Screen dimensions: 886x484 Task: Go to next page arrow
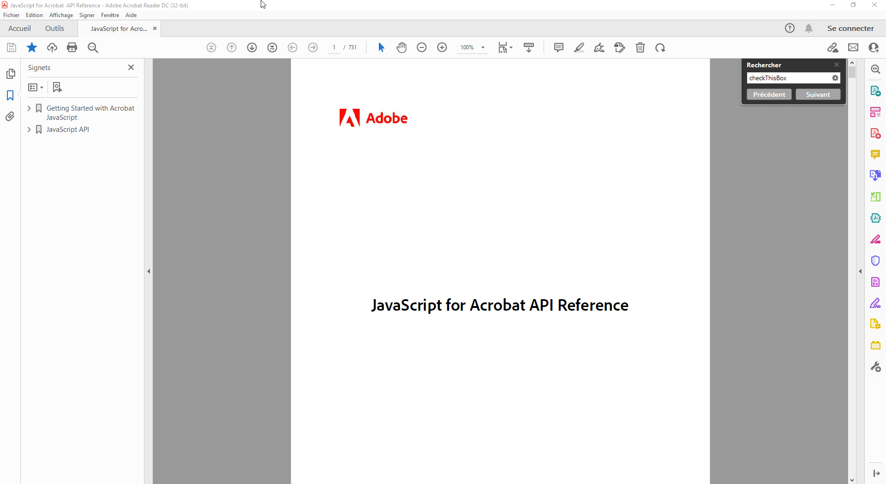(252, 47)
